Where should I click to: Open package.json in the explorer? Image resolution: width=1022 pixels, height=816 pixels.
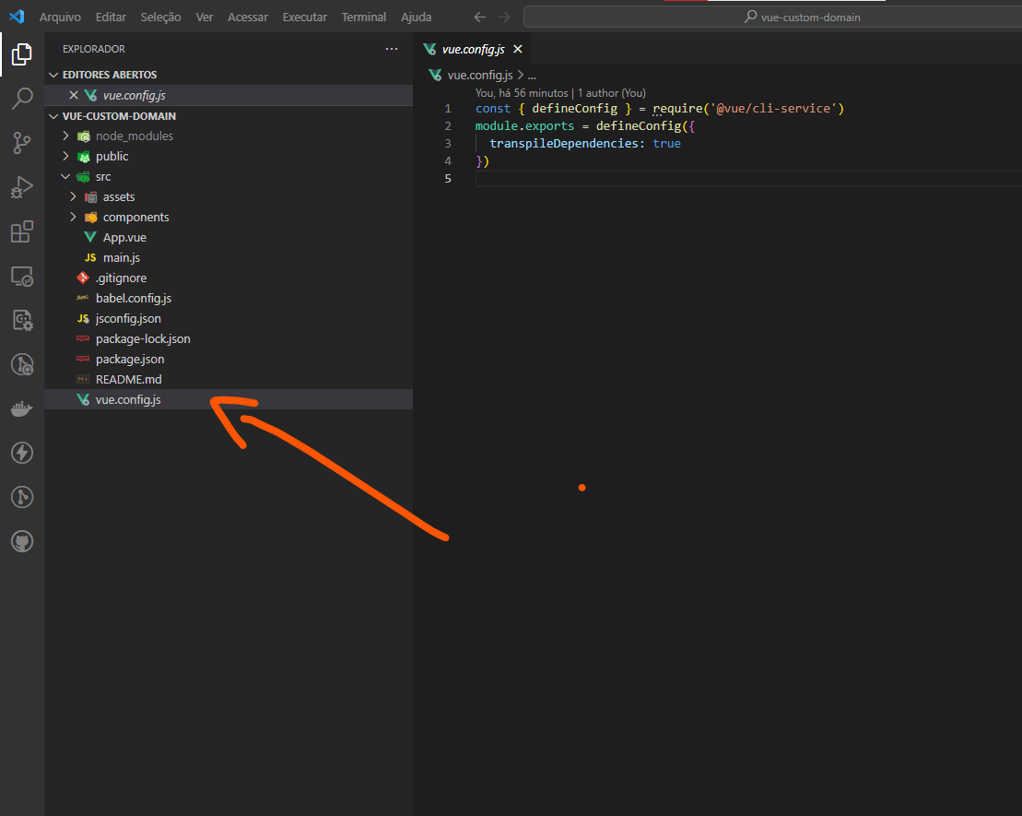[129, 359]
